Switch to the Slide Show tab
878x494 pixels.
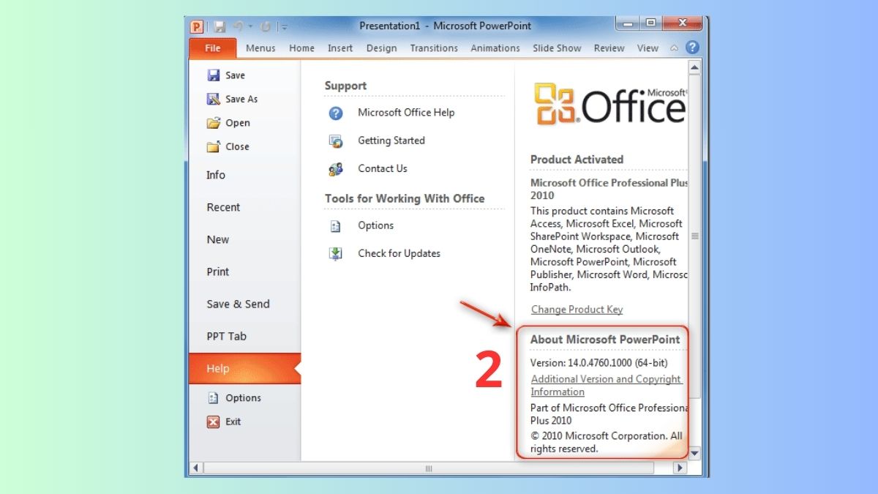[x=557, y=48]
